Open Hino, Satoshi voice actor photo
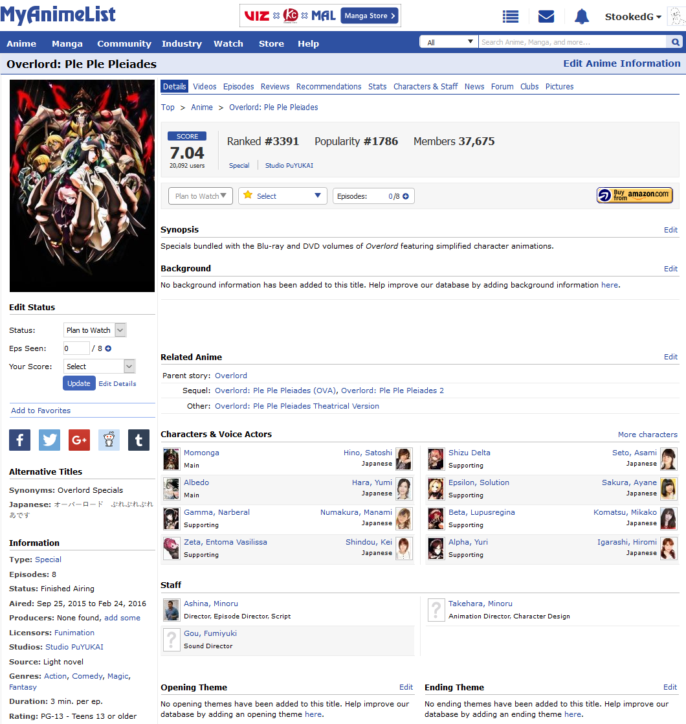 pos(404,459)
